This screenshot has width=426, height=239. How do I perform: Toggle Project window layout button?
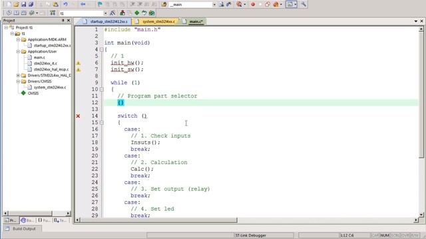(290, 5)
